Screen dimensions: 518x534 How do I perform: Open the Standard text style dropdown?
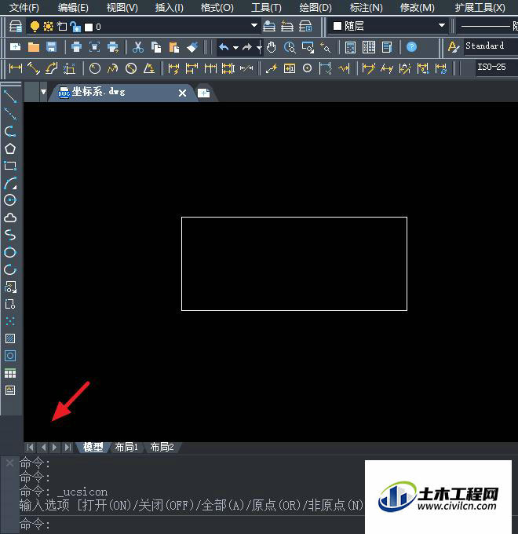(x=490, y=46)
